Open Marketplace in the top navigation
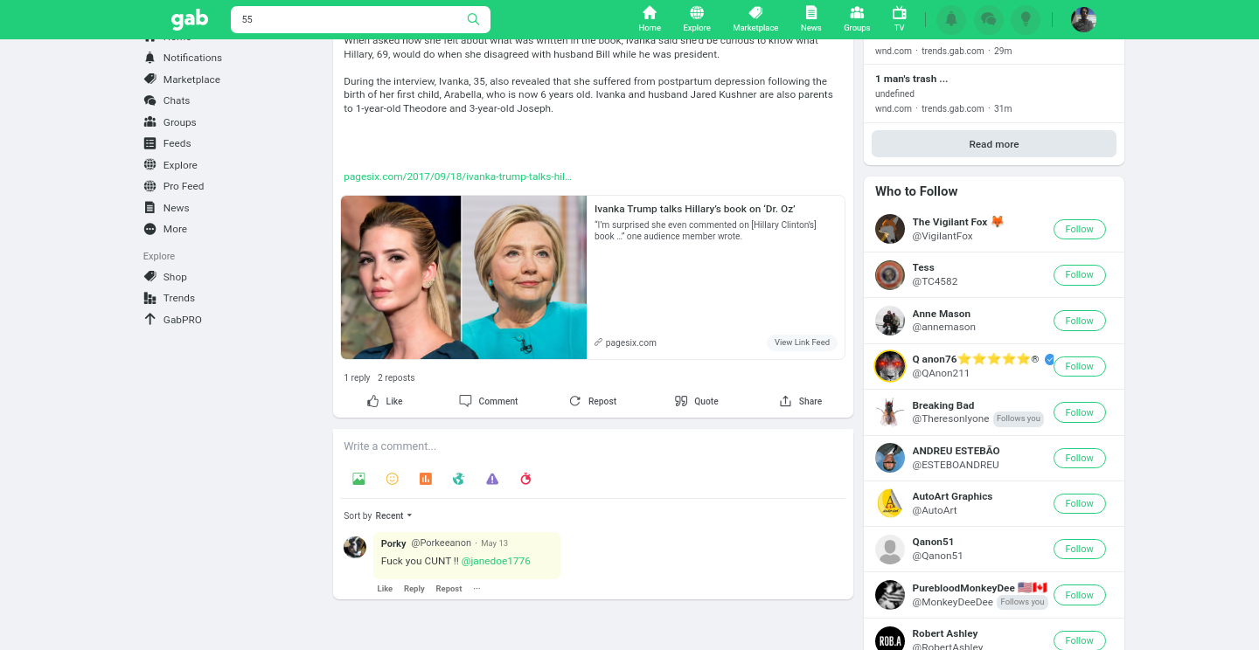This screenshot has width=1259, height=650. [x=755, y=19]
